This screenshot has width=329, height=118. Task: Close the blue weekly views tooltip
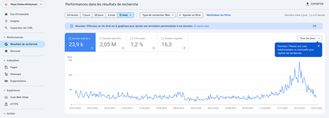coord(319,46)
